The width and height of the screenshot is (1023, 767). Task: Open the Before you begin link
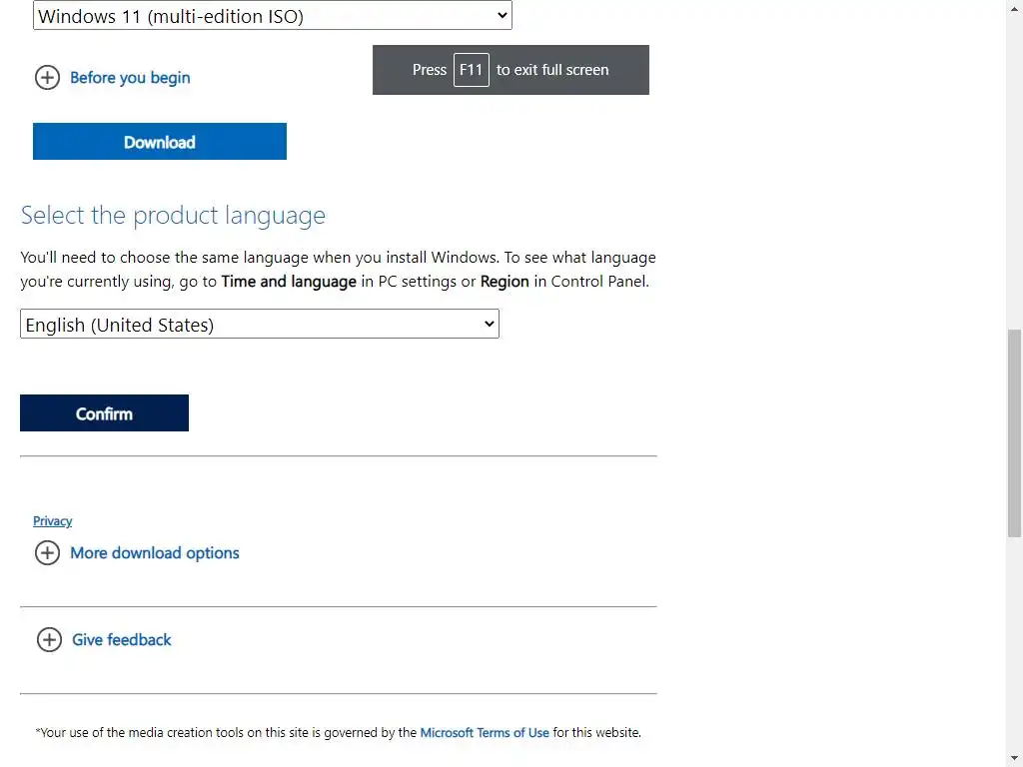pyautogui.click(x=130, y=78)
